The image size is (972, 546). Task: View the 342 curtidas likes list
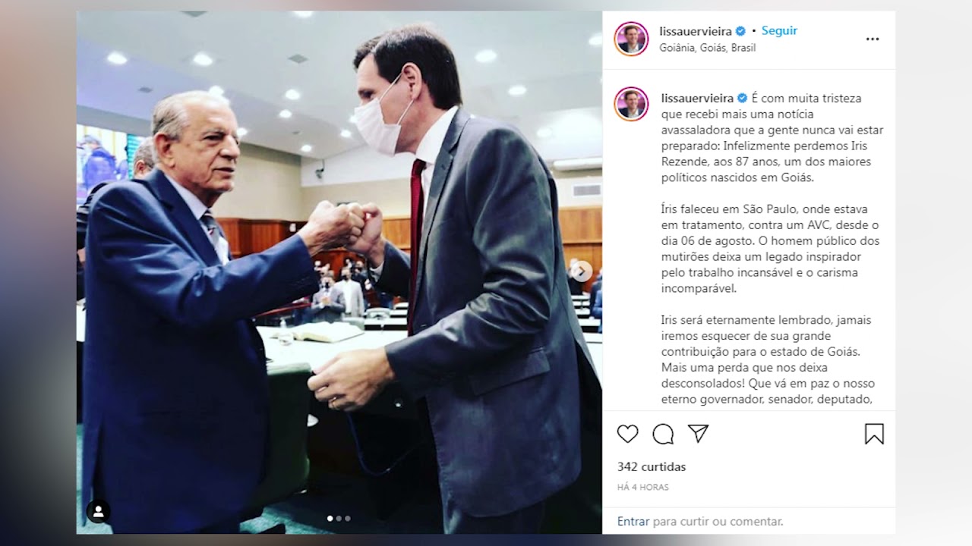point(652,466)
